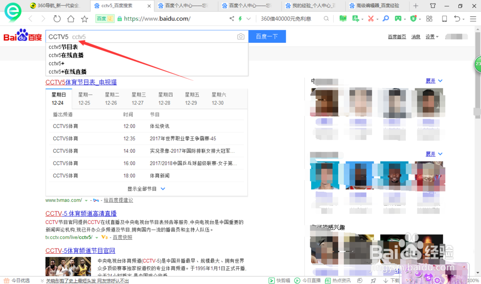Click the share icon in address bar
This screenshot has width=481, height=284.
232,19
